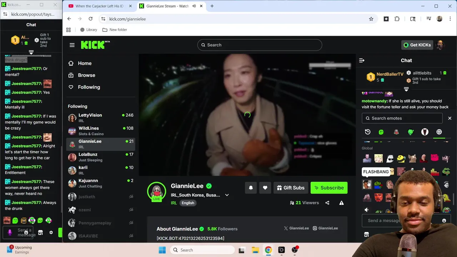Click the Search field on Kick

[x=260, y=45]
